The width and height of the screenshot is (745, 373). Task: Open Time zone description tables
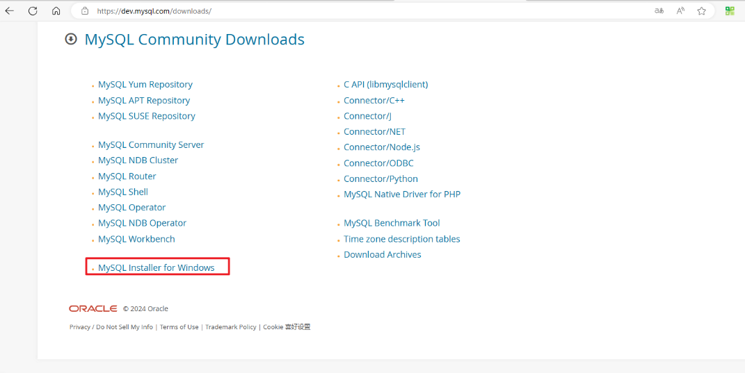(402, 239)
